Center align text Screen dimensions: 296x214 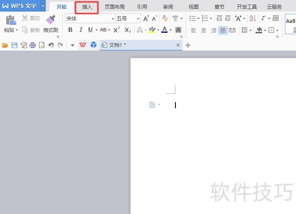click(x=204, y=30)
